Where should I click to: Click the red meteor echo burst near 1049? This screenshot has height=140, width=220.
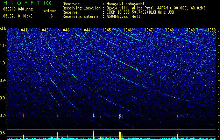[177, 116]
